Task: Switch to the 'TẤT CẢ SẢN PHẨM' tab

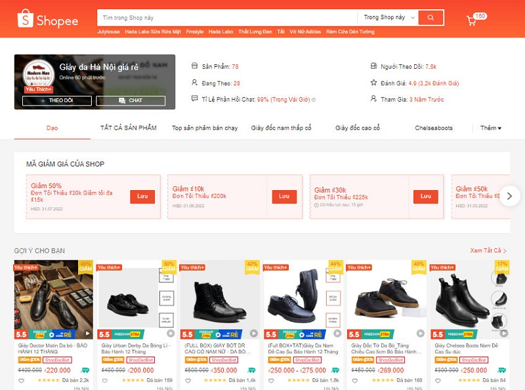Action: (128, 128)
